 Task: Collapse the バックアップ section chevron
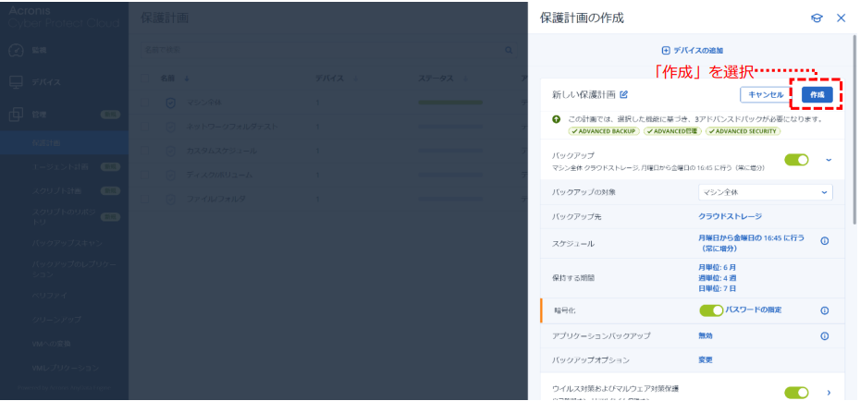pyautogui.click(x=829, y=160)
